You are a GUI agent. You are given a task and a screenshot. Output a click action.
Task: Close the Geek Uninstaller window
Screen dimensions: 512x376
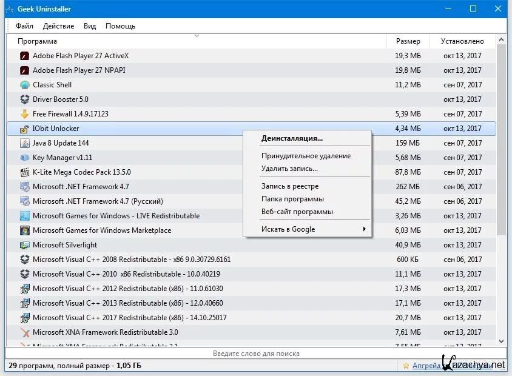click(497, 9)
